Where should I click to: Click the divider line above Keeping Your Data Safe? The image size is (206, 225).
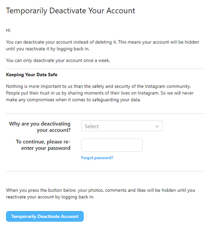coord(105,69)
